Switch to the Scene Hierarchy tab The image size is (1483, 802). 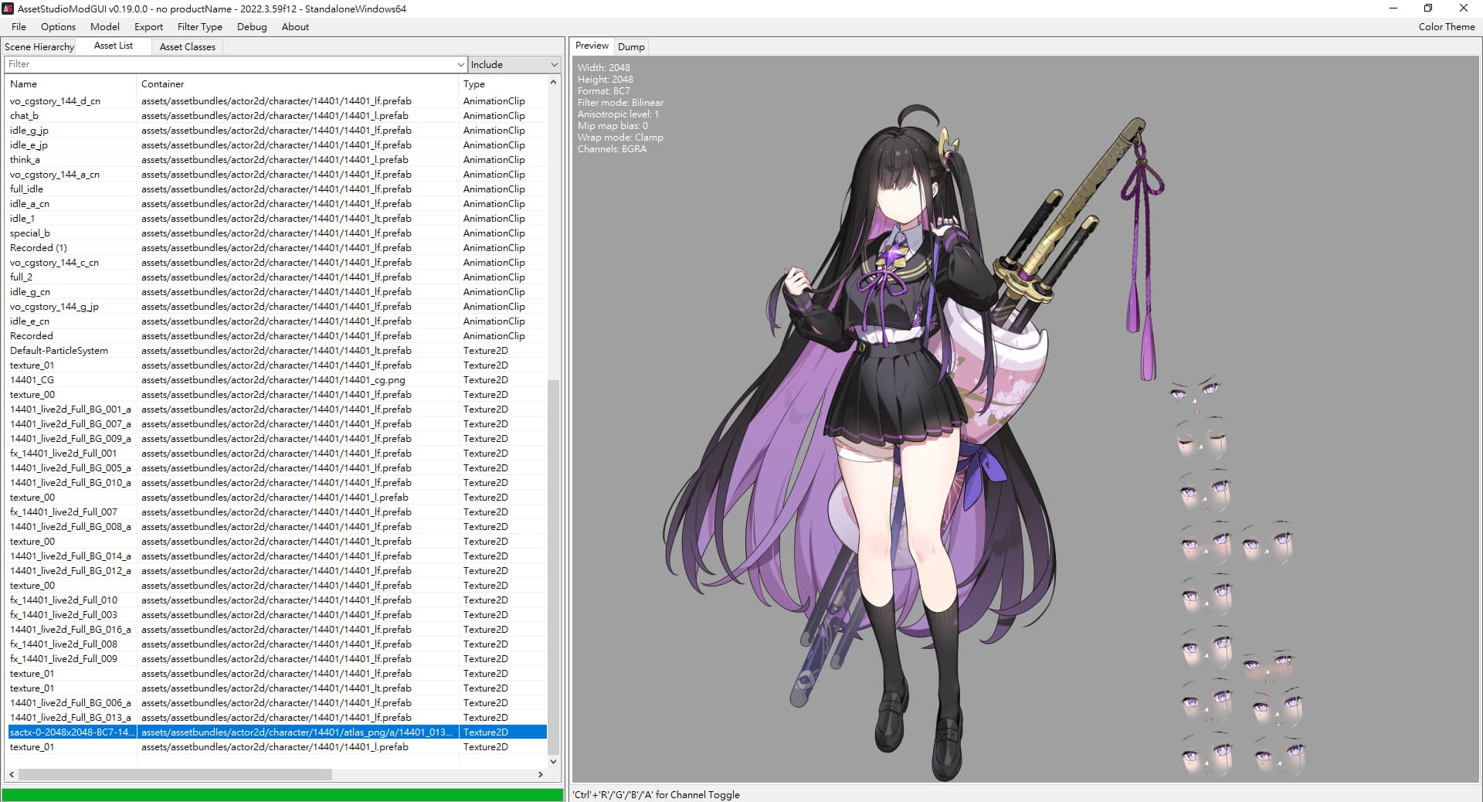[39, 47]
